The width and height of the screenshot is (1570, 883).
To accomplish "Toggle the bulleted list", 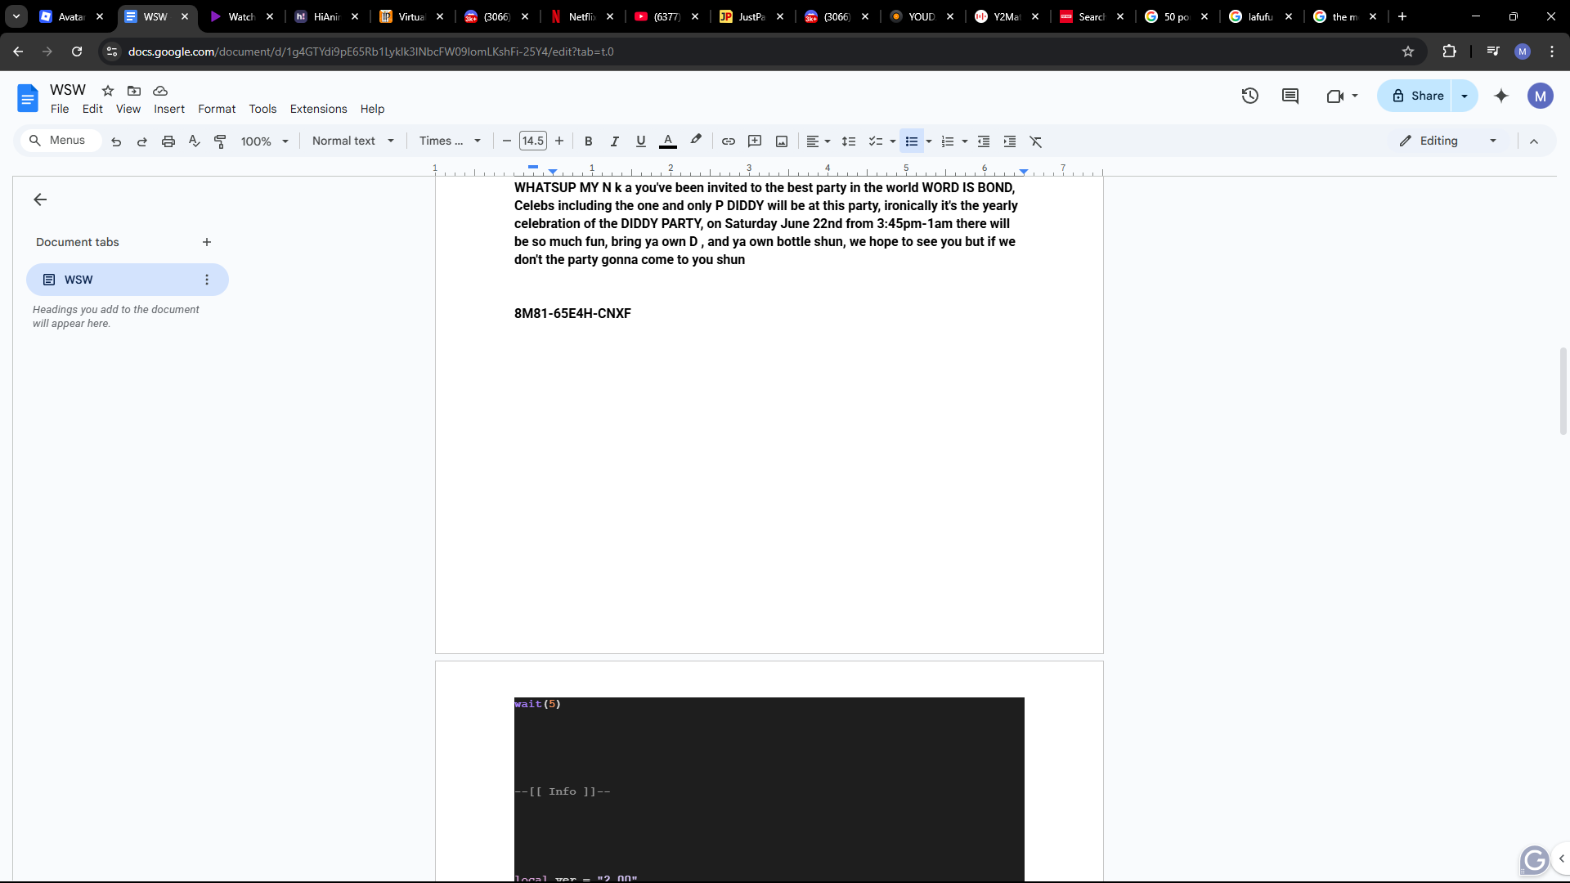I will (912, 141).
